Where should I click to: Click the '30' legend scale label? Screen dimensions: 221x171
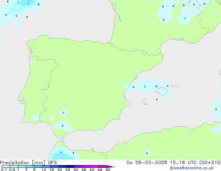[x=76, y=170]
